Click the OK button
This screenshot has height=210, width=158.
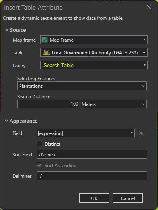click(94, 198)
